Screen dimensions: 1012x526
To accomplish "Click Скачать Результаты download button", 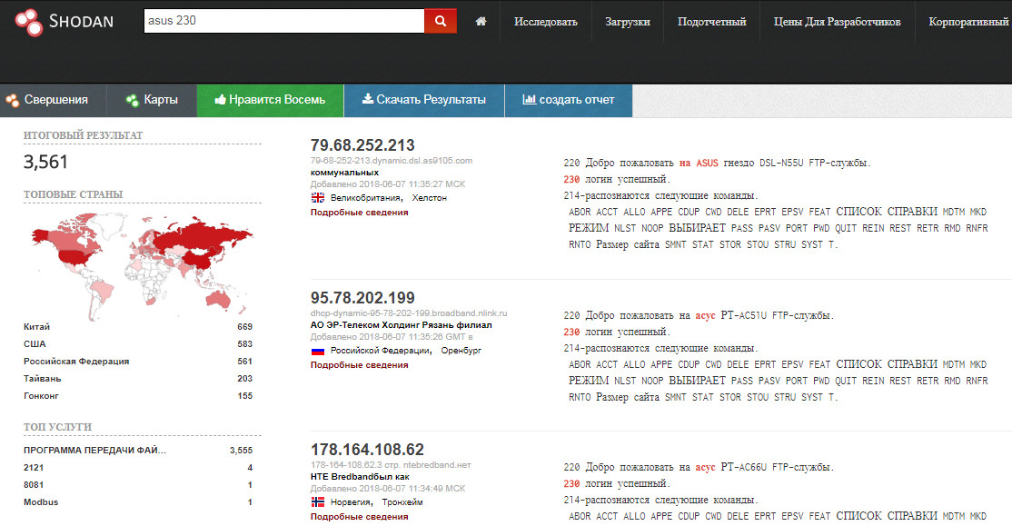I will (x=423, y=100).
